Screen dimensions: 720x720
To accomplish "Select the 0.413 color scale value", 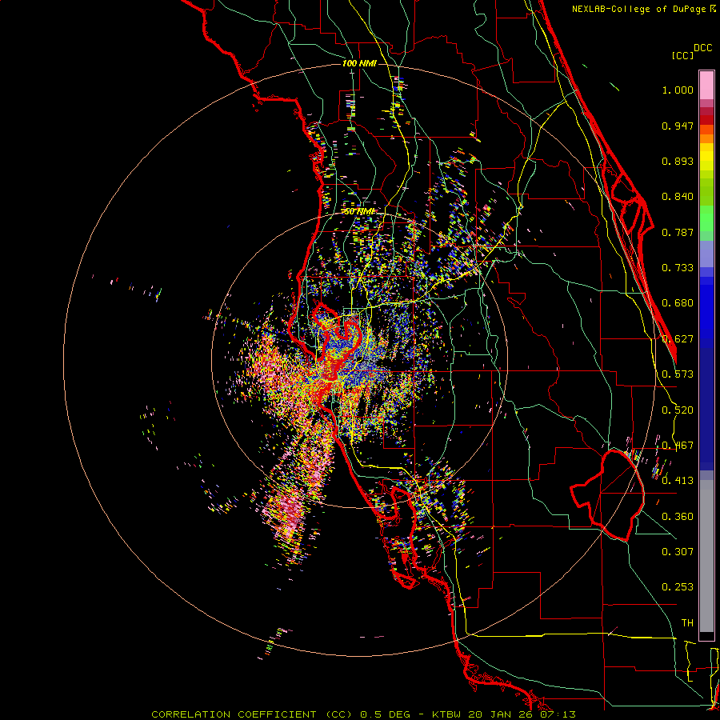I will tap(678, 481).
